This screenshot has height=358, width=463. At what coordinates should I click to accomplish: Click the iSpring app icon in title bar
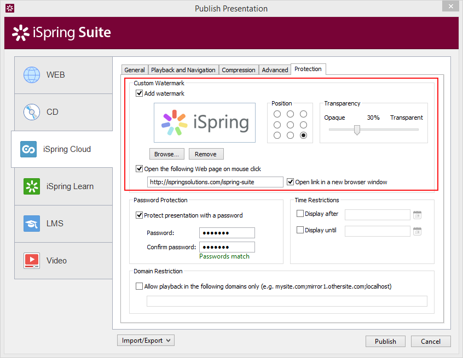(x=10, y=8)
